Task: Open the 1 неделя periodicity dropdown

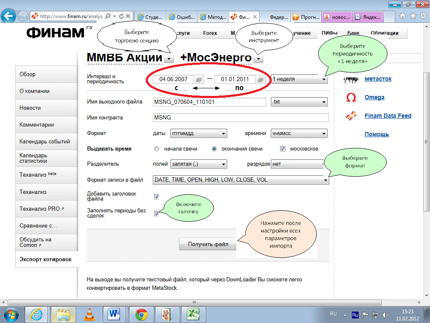Action: tap(299, 79)
